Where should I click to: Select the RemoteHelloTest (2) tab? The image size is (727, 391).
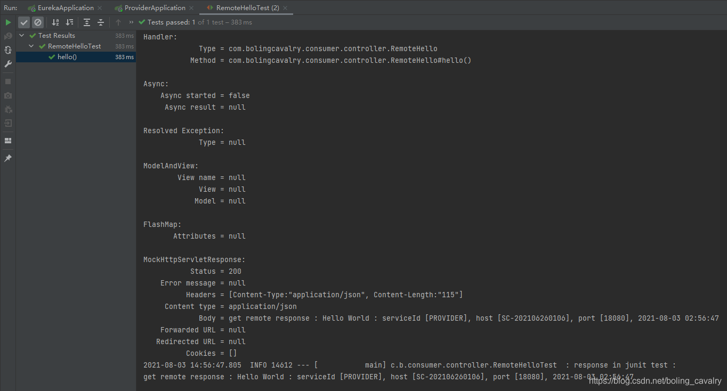247,8
